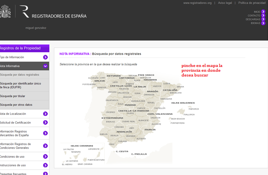Viewport: 268px width, 175px height.
Task: Click arrow icon beside DESCARGAS
Action: coord(263,19)
